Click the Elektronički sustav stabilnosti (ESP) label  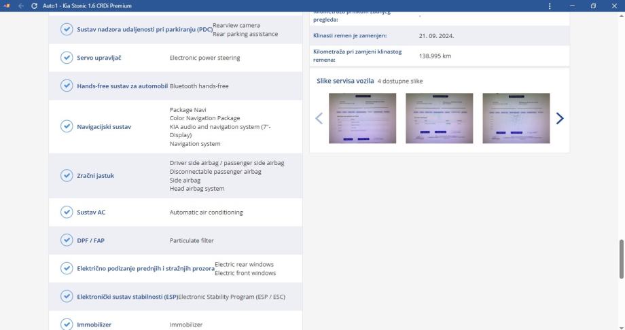coord(128,297)
